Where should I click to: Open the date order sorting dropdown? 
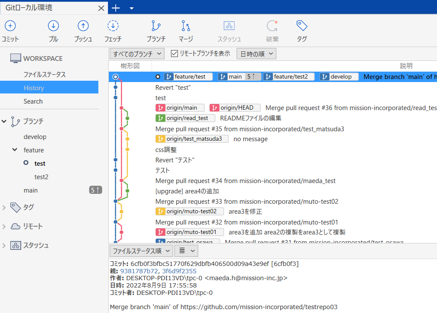point(256,54)
